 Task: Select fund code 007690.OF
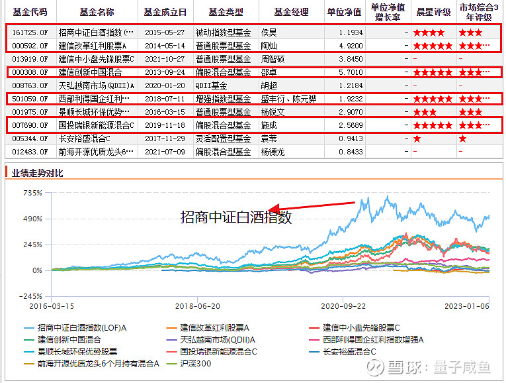(30, 125)
